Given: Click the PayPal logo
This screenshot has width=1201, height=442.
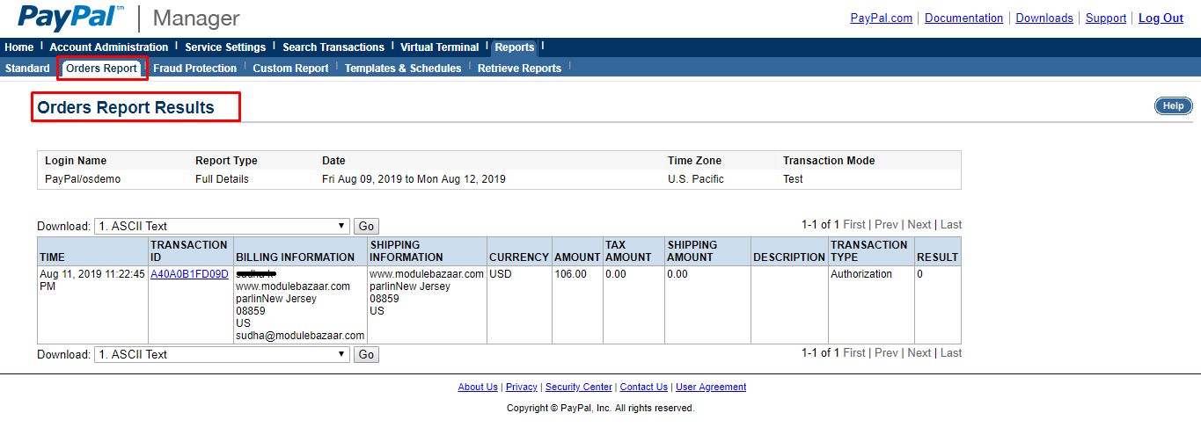Looking at the screenshot, I should [x=72, y=18].
